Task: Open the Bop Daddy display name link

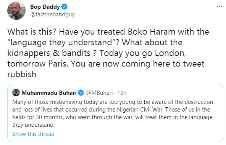Action: coord(45,7)
